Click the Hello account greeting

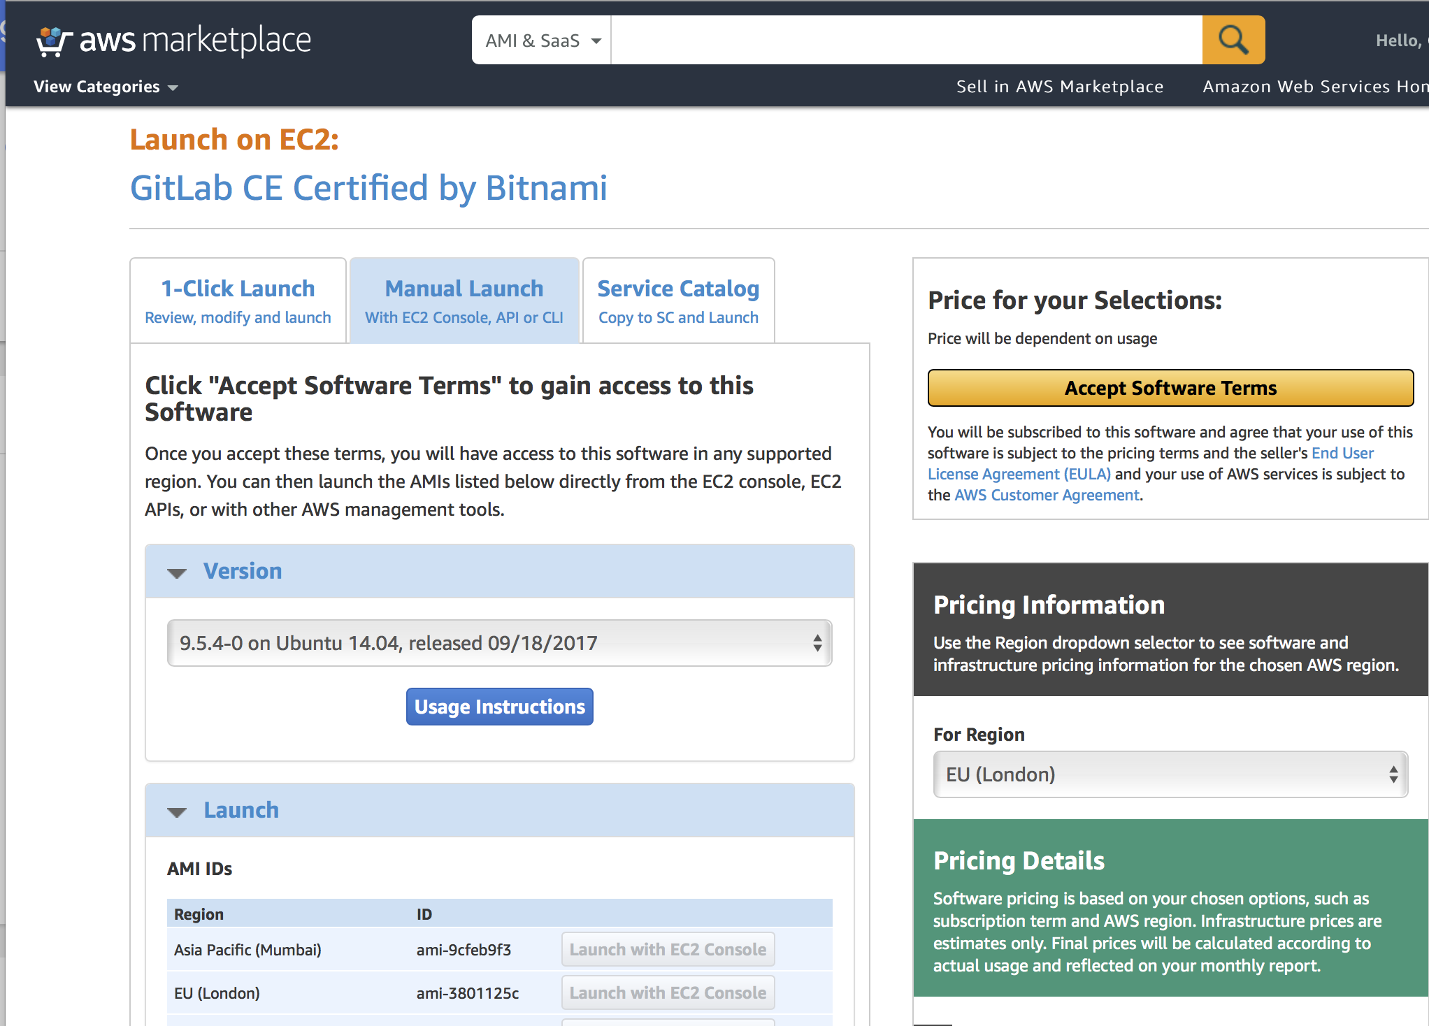tap(1400, 41)
